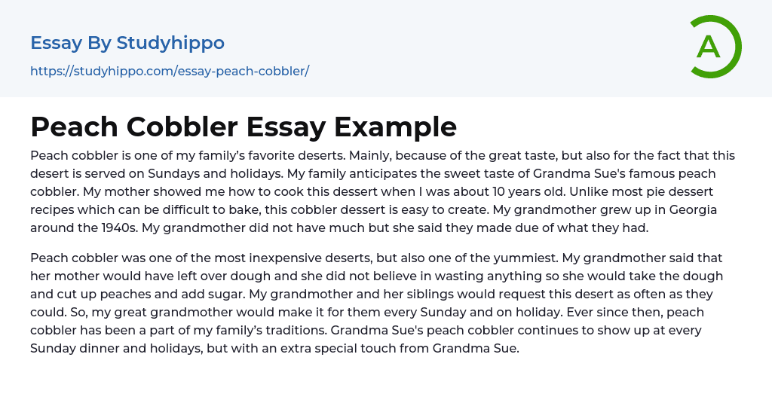The height and width of the screenshot is (400, 772).
Task: Open the studyhippo.com essay-peach-cobbler link
Action: [170, 72]
